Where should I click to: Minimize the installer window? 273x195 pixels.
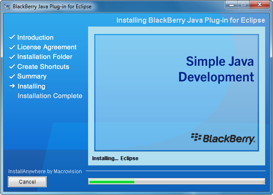click(232, 5)
